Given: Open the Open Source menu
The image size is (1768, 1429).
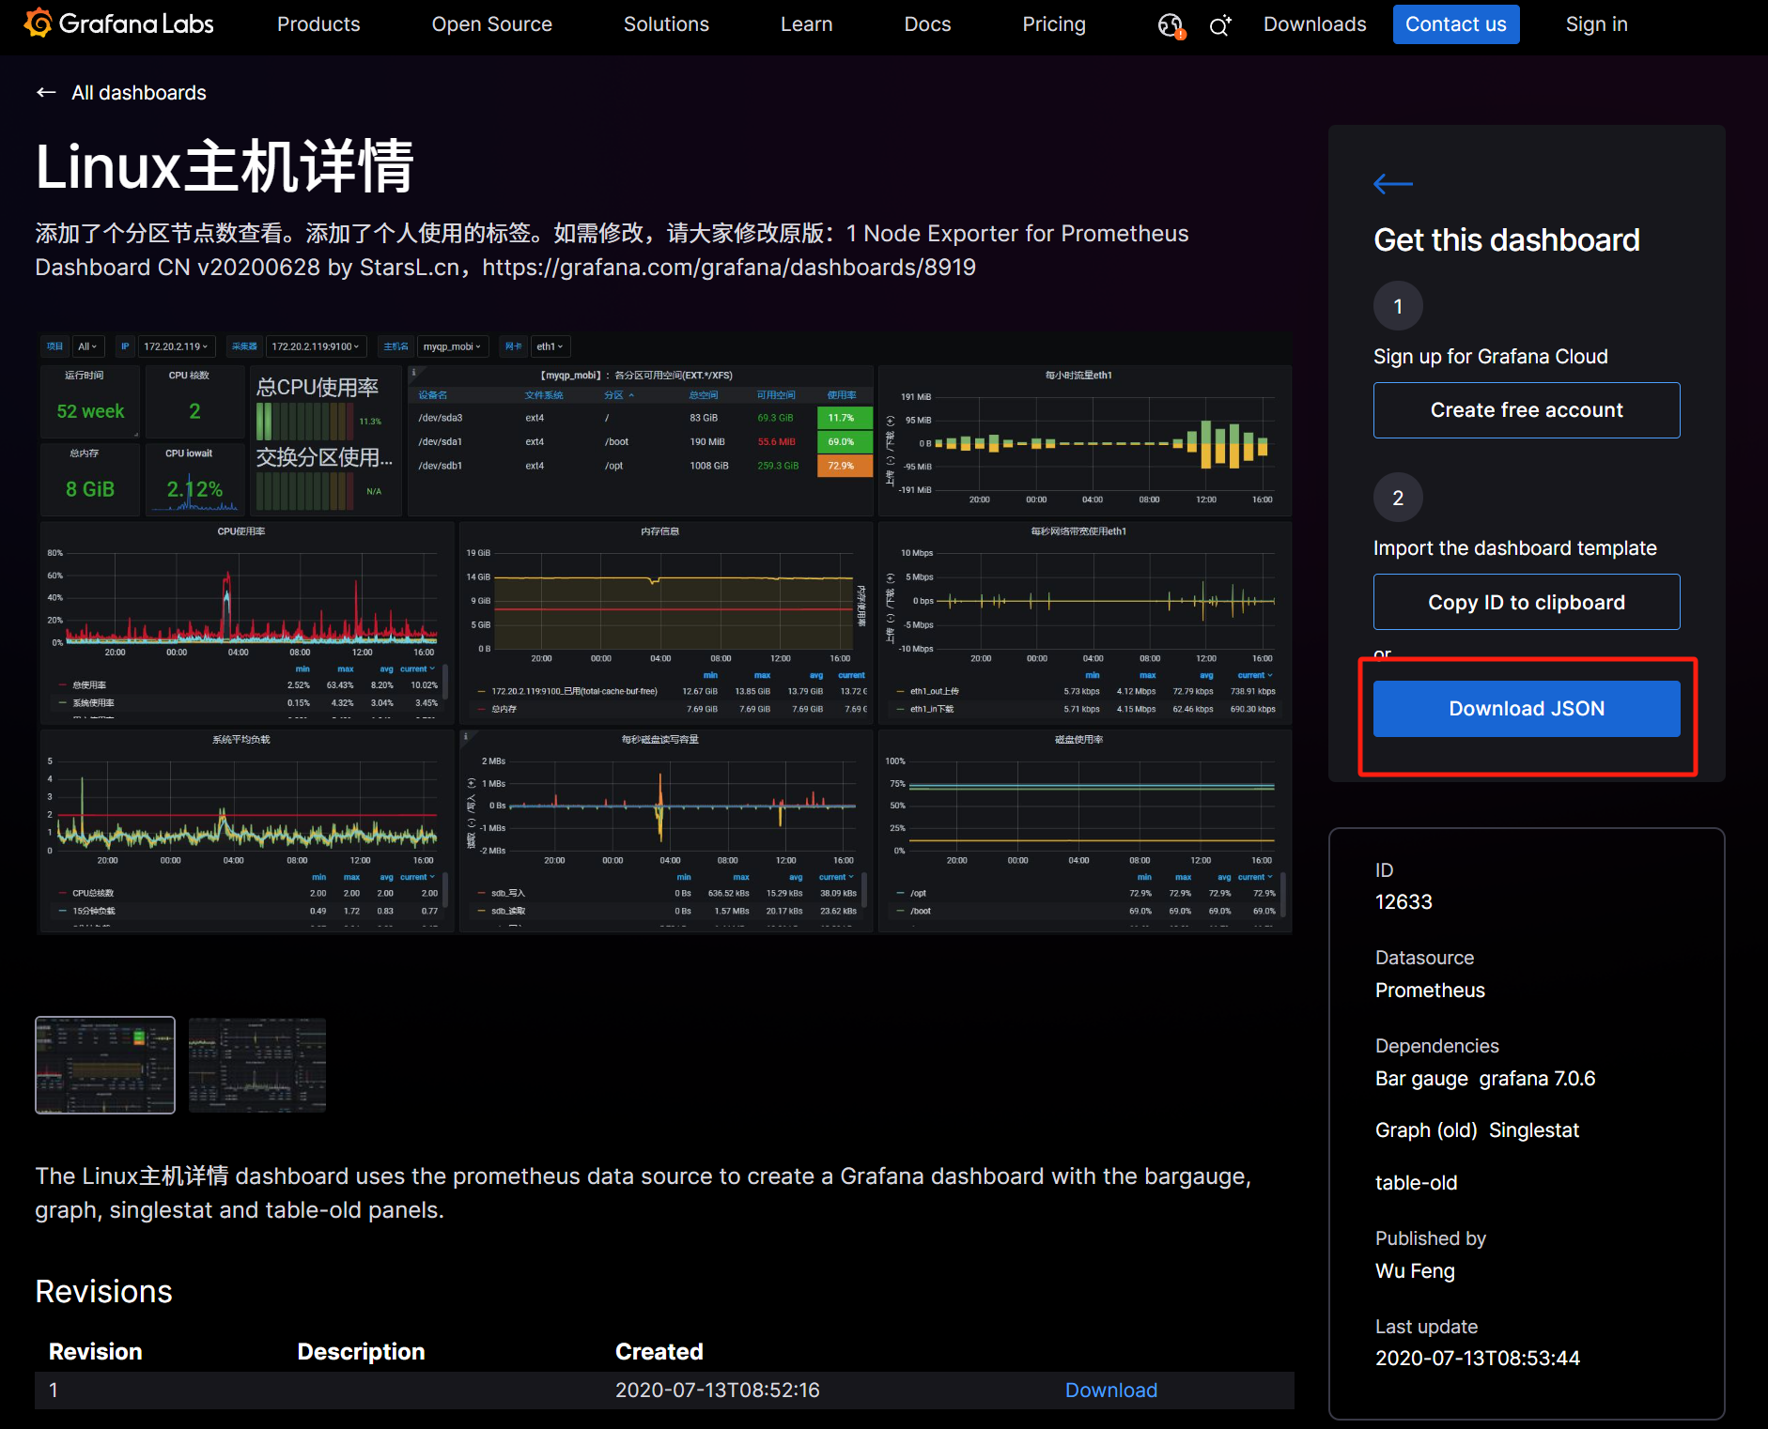Looking at the screenshot, I should [491, 24].
